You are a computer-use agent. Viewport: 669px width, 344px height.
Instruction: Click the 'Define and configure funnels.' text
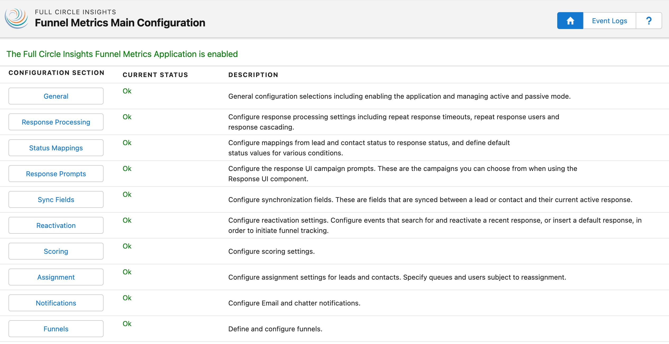click(275, 329)
